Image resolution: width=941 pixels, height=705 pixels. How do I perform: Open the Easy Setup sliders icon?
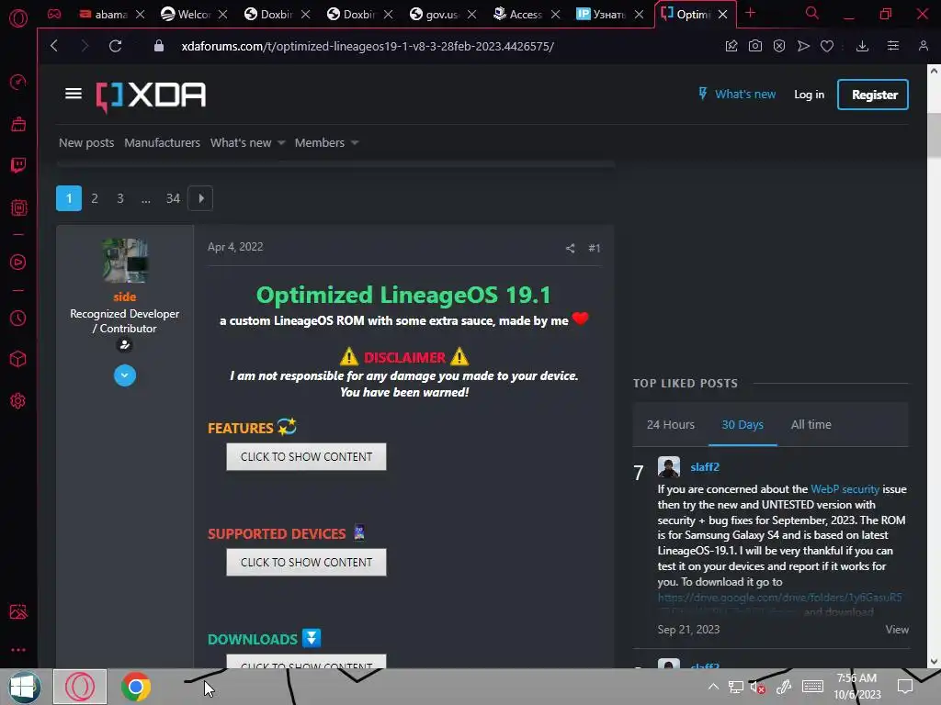(x=893, y=46)
